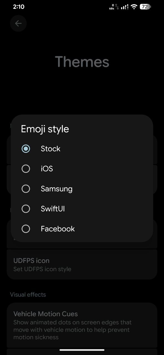164x355 pixels.
Task: Click the SwiftUI option label
Action: point(53,209)
